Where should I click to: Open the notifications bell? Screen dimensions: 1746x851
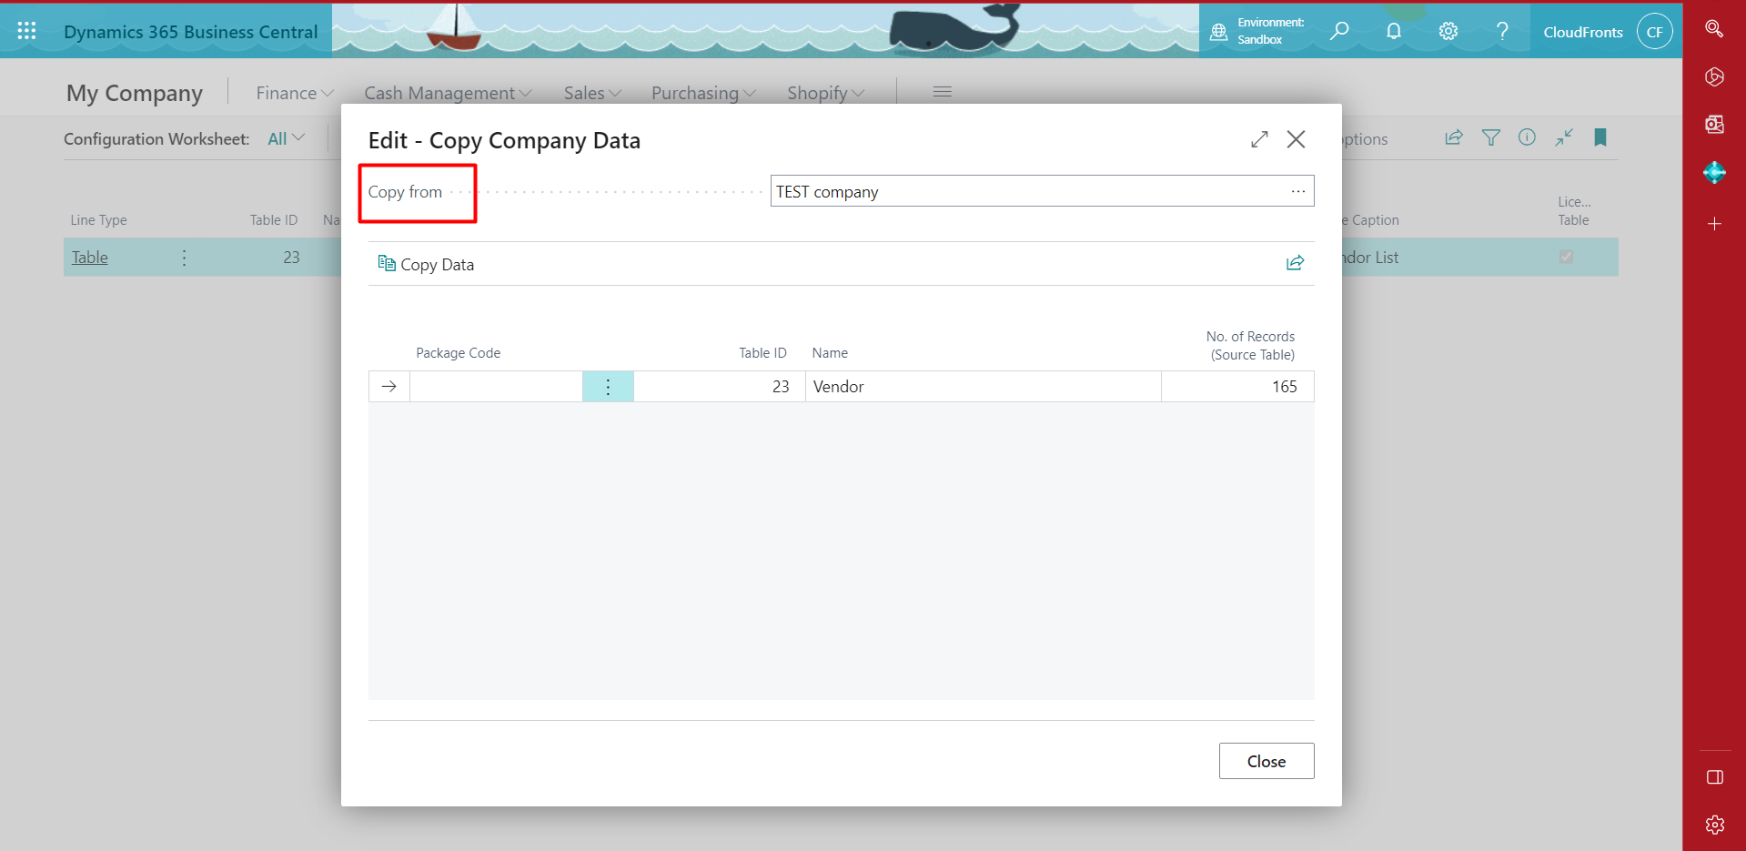click(1393, 31)
